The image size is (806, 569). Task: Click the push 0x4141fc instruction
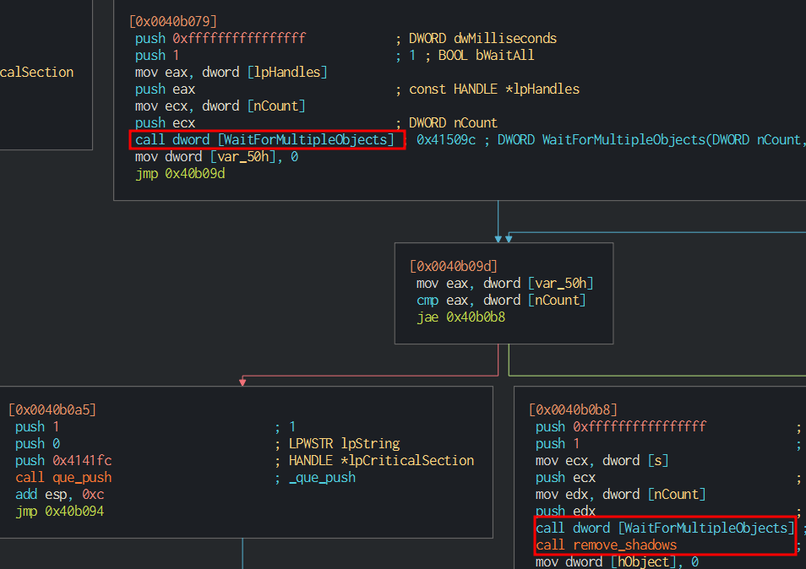[x=63, y=460]
